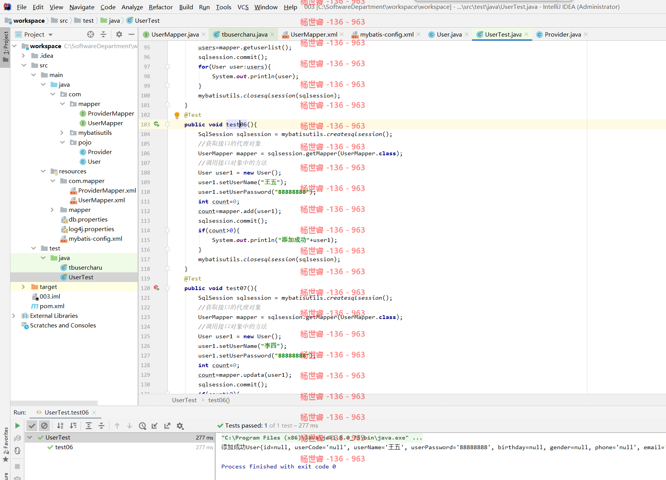Screen dimensions: 666x480
Task: Close the tbusercharu.java tab
Action: point(272,34)
